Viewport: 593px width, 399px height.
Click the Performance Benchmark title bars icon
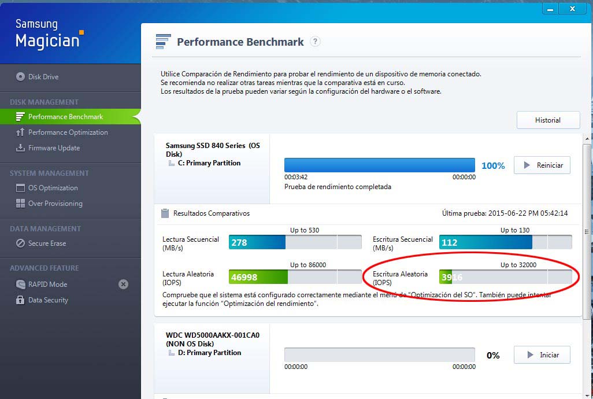164,42
